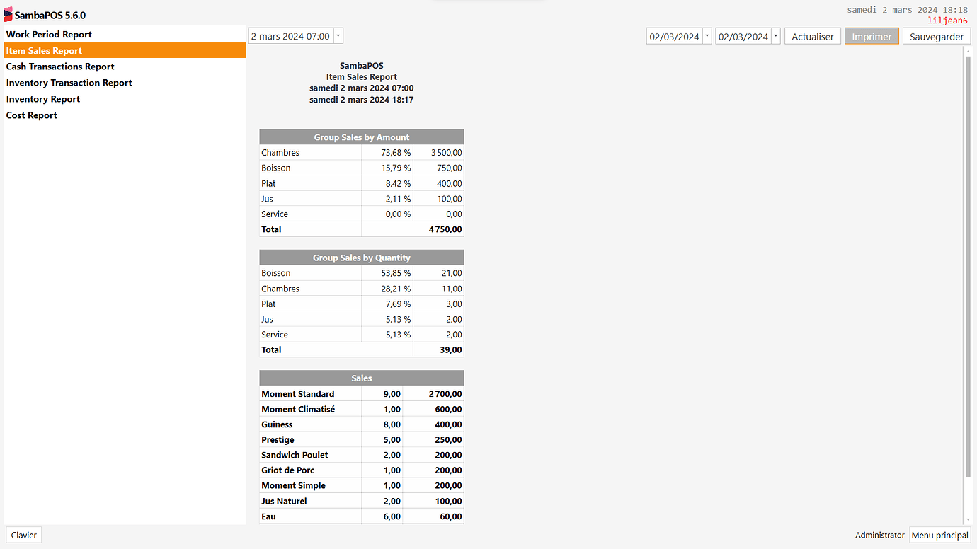Click the start date field showing 02/03/2024
Image resolution: width=977 pixels, height=549 pixels.
[673, 35]
